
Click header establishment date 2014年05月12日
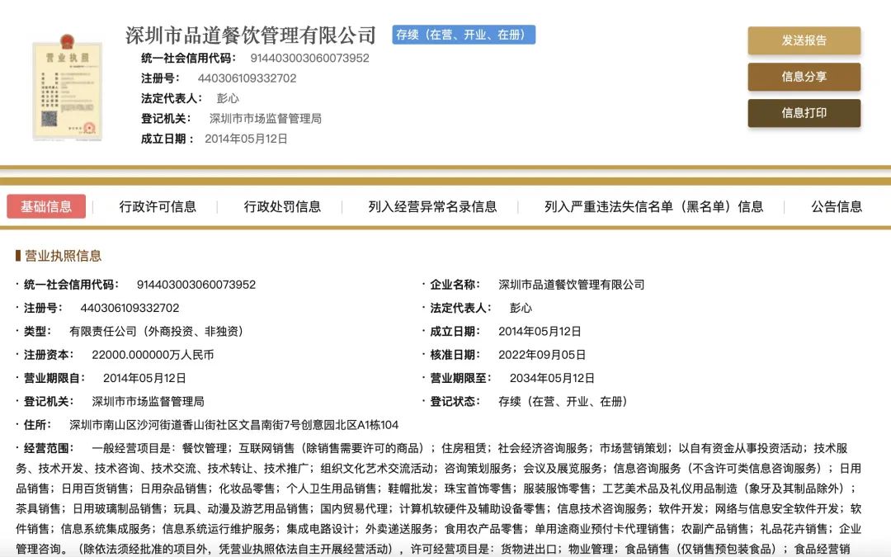(x=246, y=139)
